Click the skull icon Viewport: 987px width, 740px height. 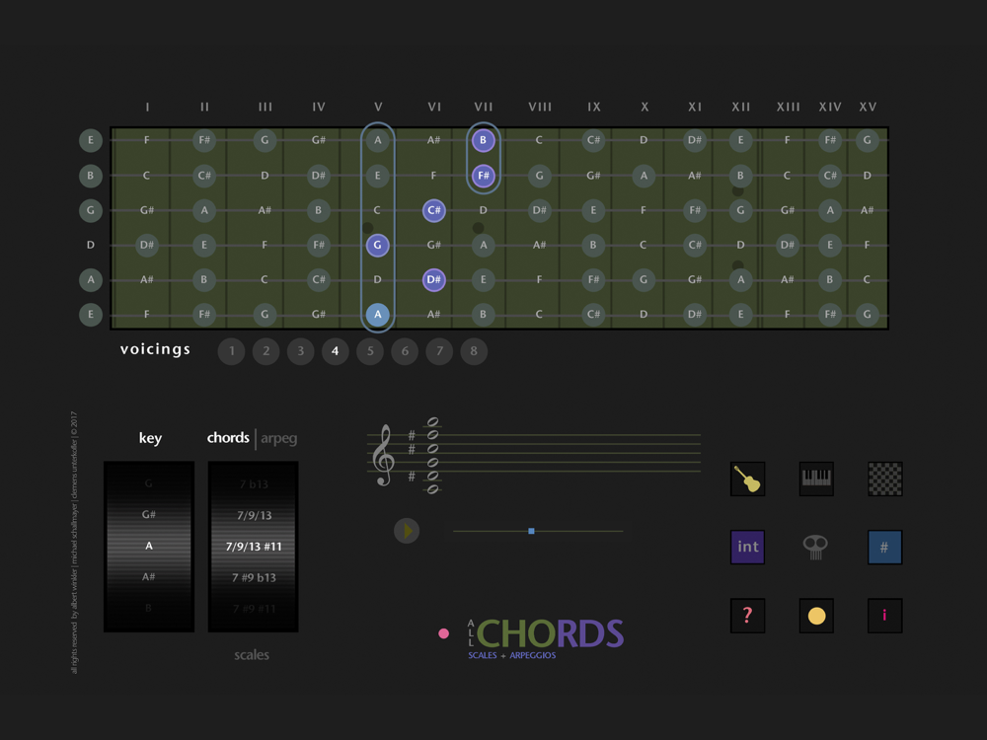[815, 547]
